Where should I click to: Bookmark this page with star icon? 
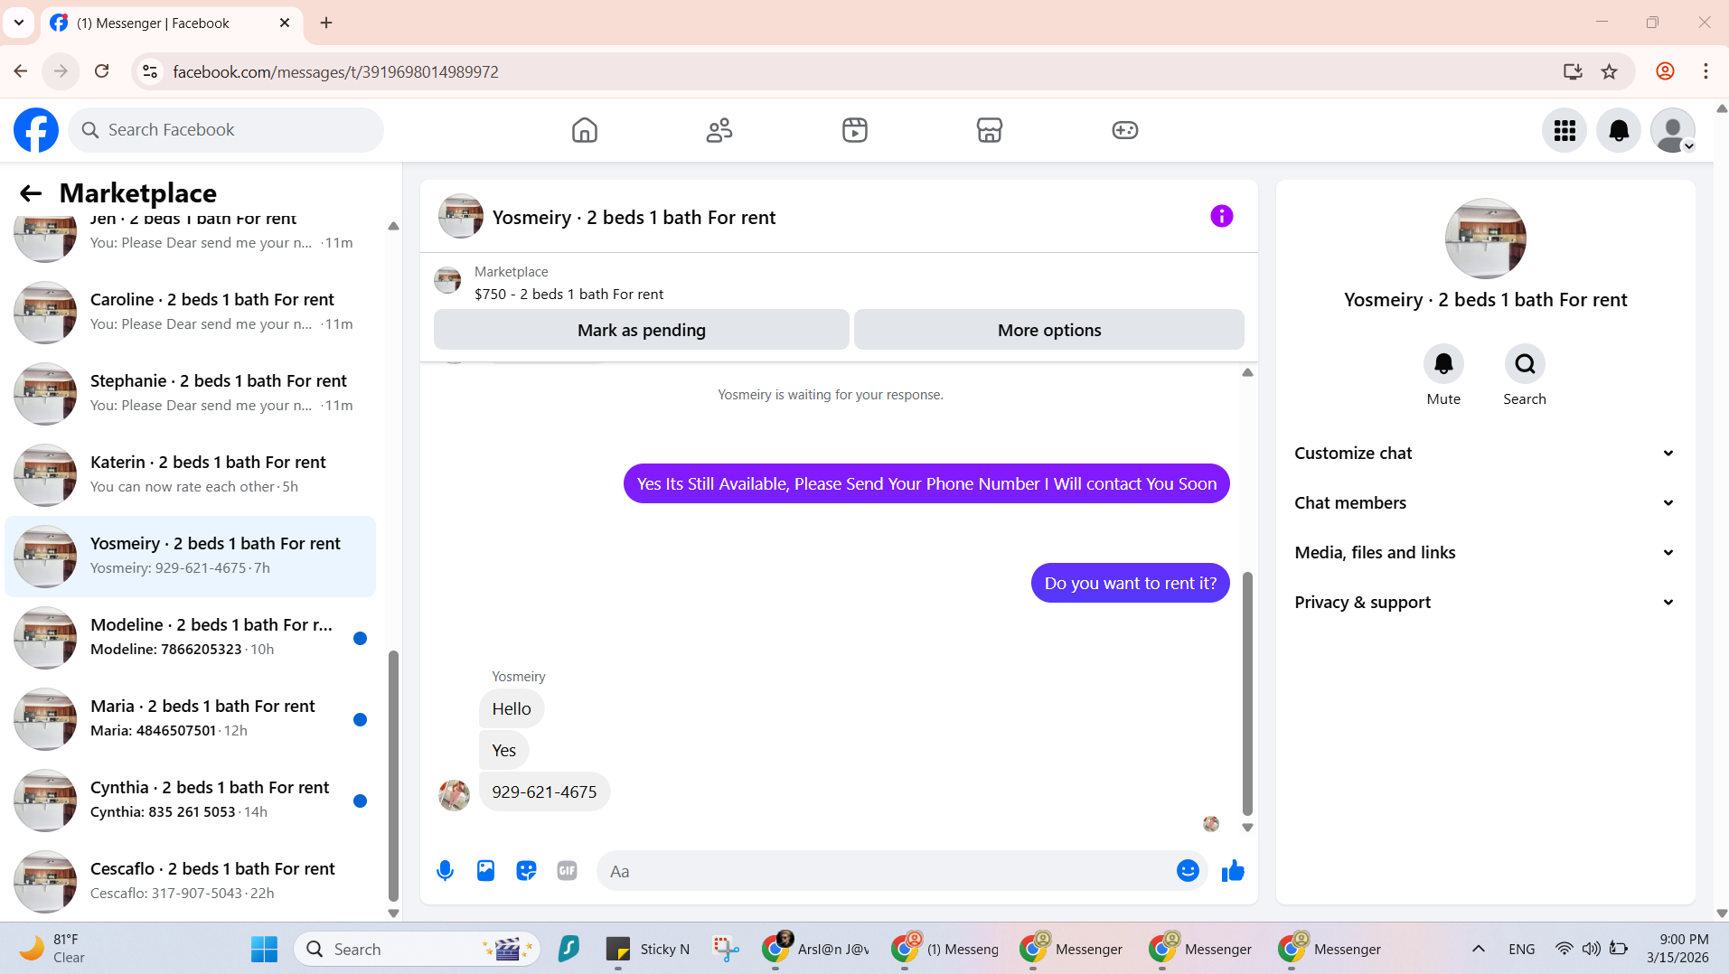tap(1609, 71)
